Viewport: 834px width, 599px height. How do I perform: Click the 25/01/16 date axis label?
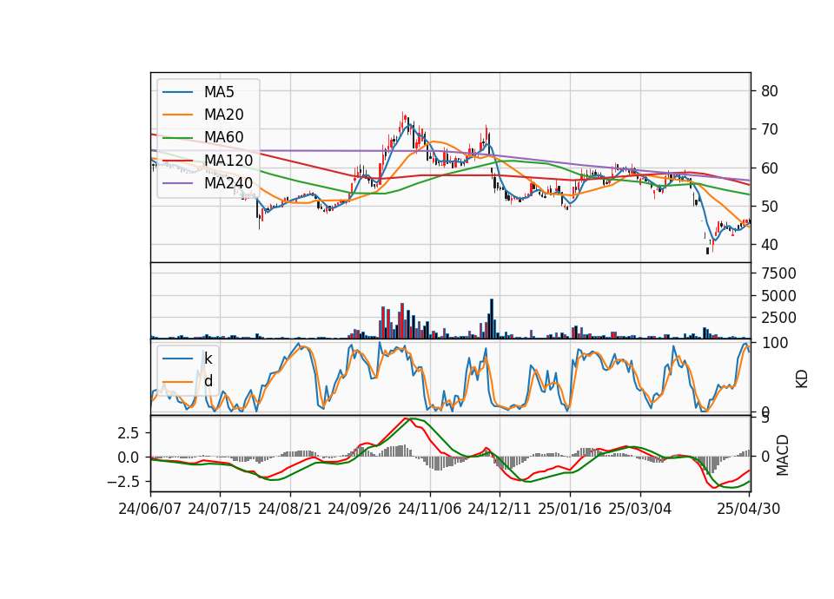point(570,509)
